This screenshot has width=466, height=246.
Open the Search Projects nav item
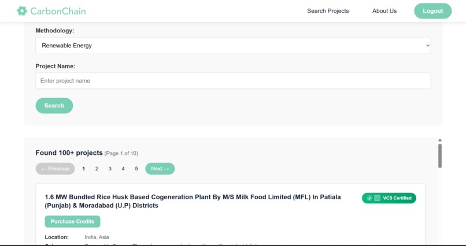point(328,11)
